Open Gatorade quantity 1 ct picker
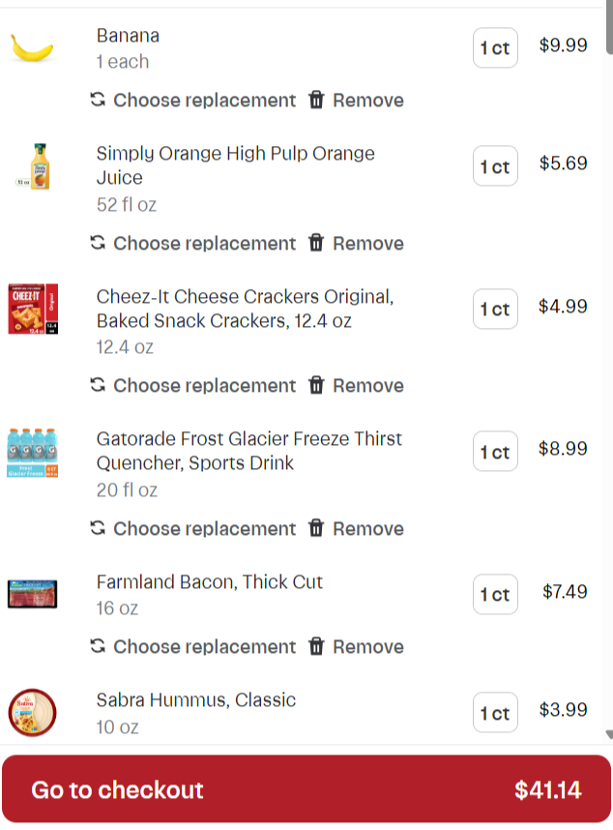The width and height of the screenshot is (613, 830). [x=495, y=451]
